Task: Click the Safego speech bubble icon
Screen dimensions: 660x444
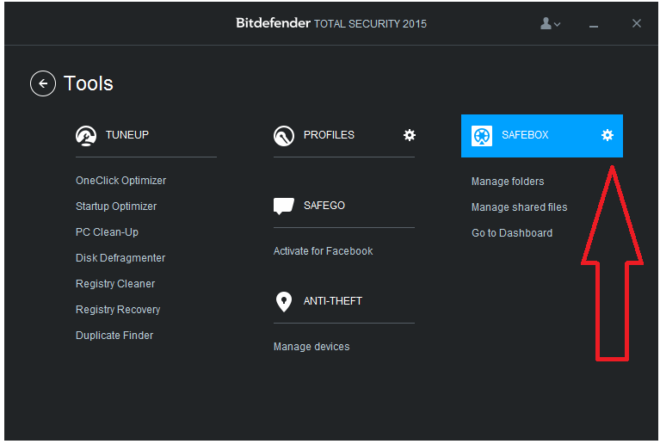Action: click(284, 207)
